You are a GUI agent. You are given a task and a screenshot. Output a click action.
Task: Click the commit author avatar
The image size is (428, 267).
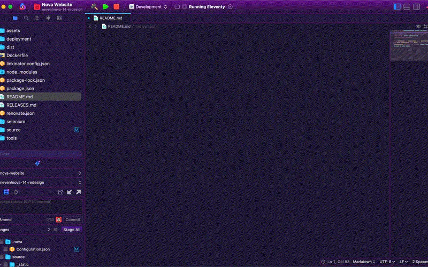59,219
